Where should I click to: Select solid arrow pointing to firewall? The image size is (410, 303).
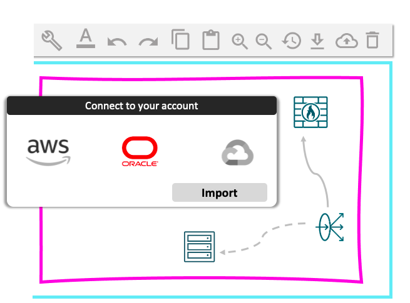[315, 171]
